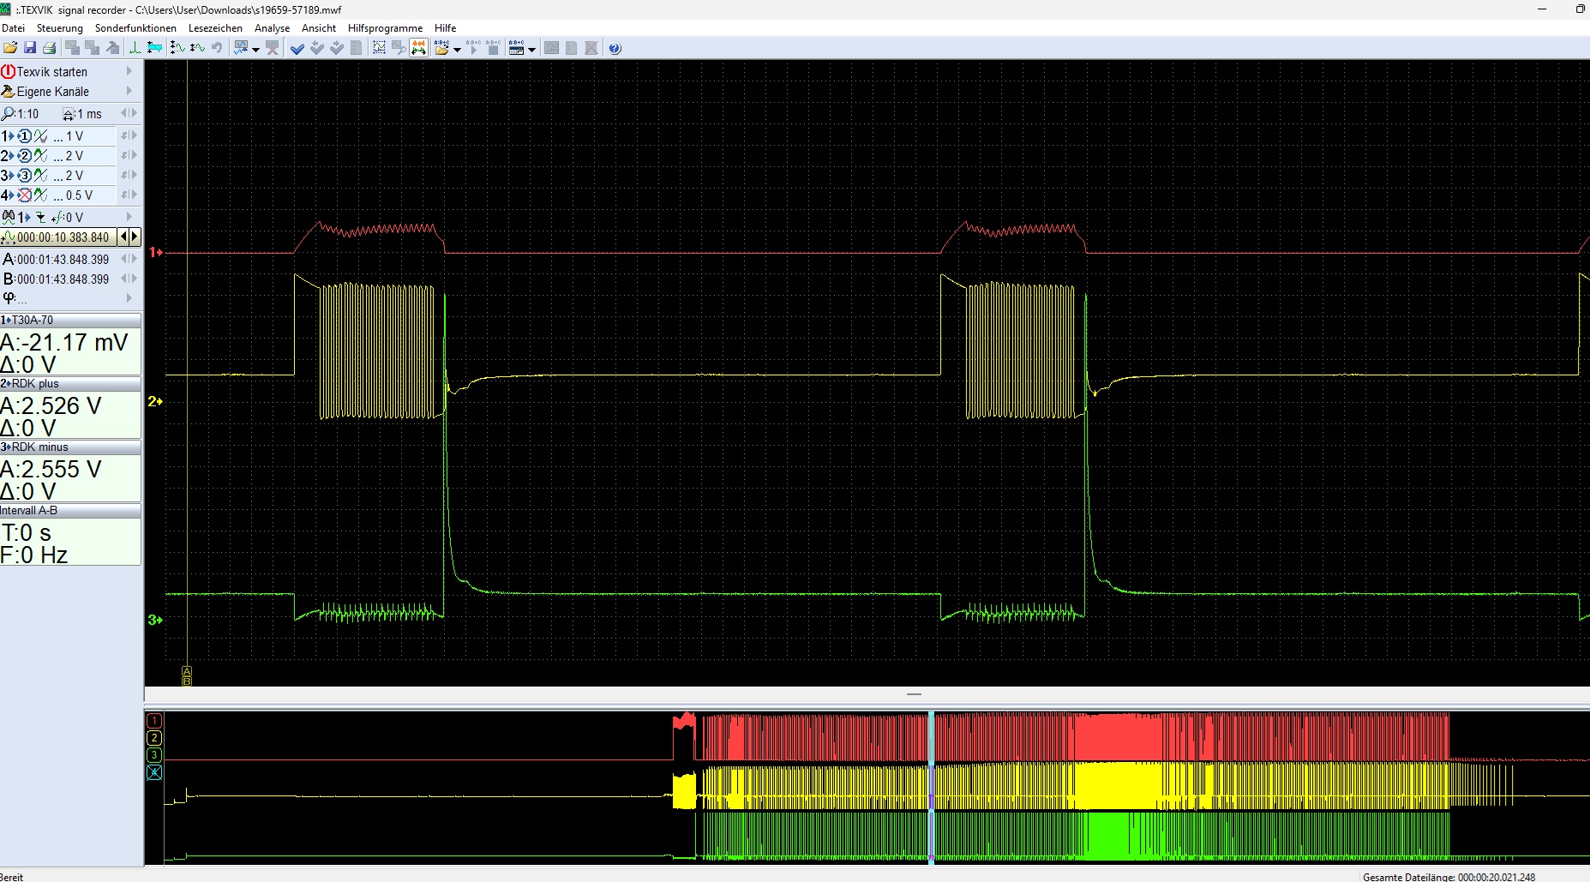Click the save floppy disk icon

coord(30,48)
